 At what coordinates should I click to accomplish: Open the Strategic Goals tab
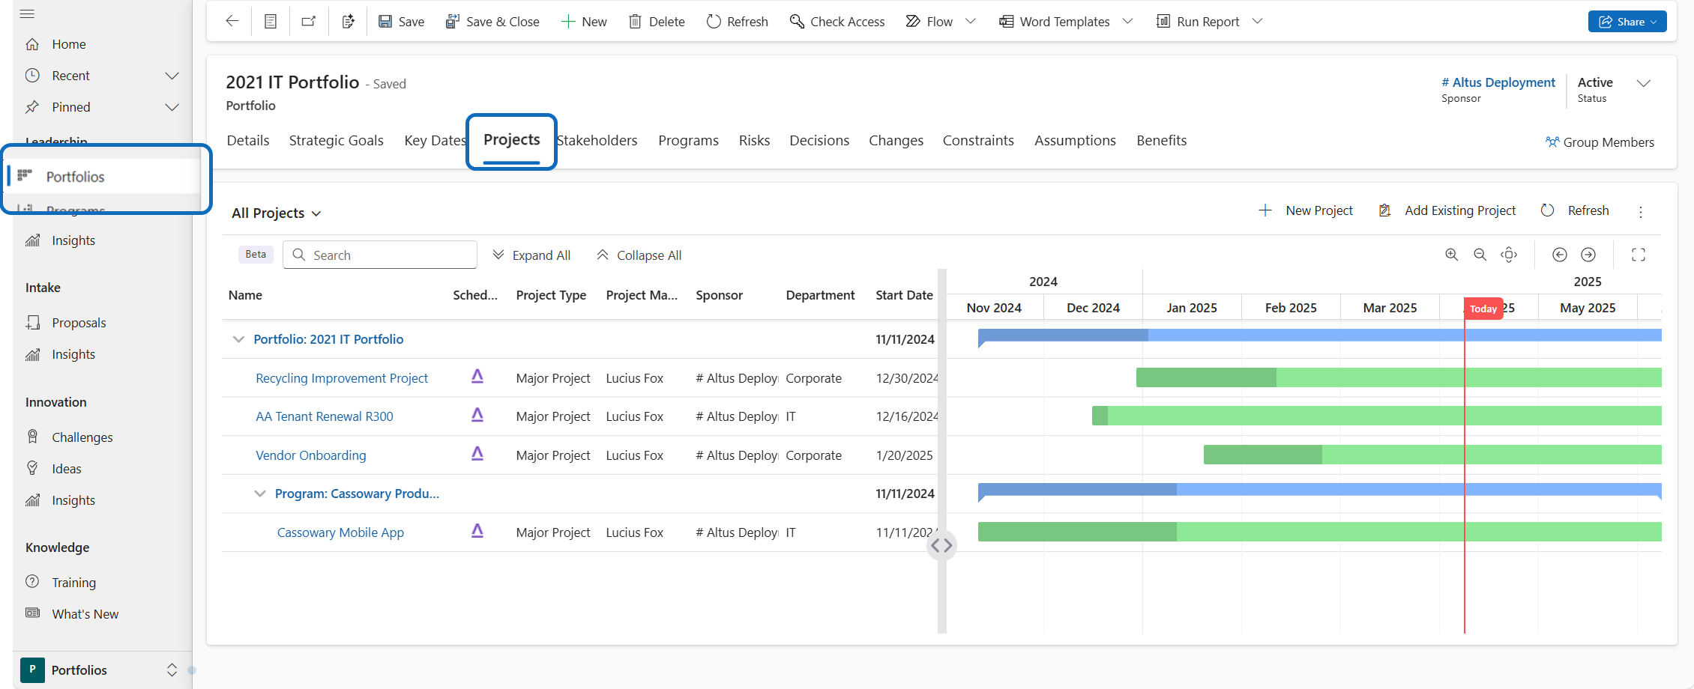coord(336,141)
